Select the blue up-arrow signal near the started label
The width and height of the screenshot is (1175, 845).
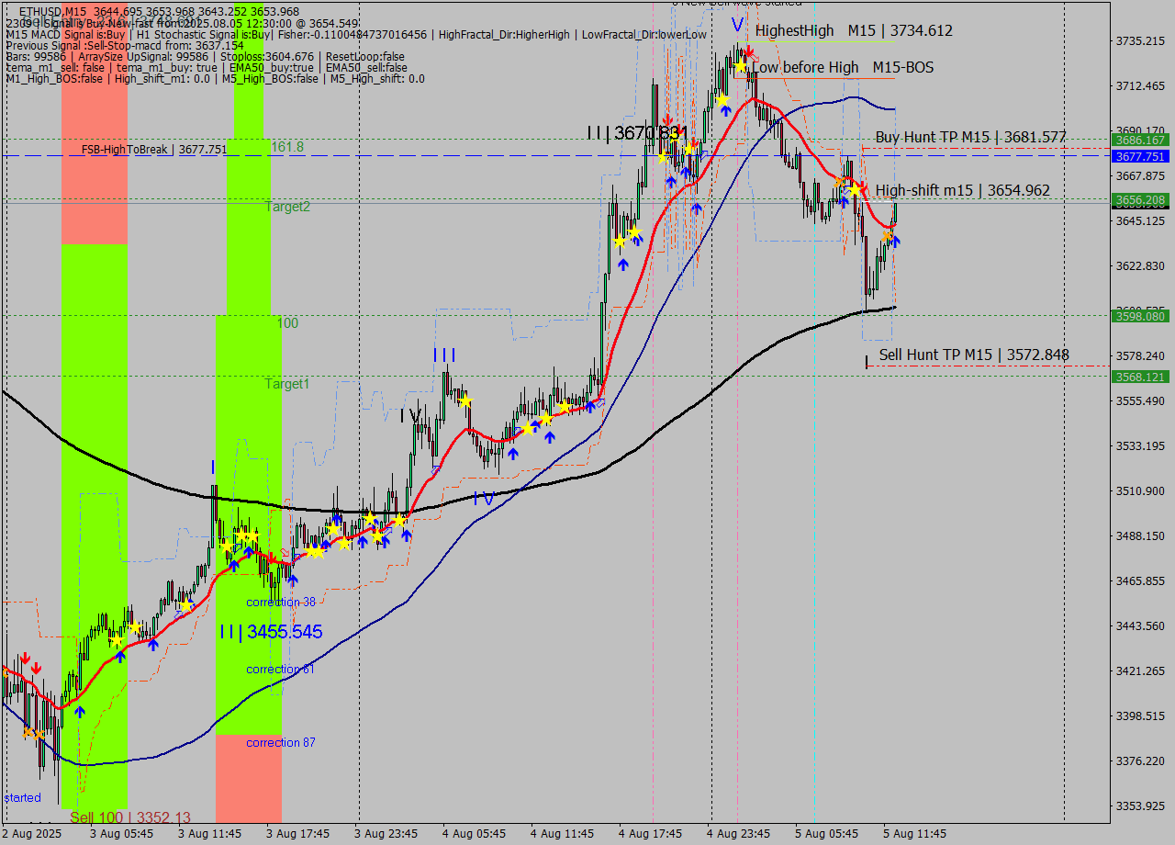[x=80, y=712]
